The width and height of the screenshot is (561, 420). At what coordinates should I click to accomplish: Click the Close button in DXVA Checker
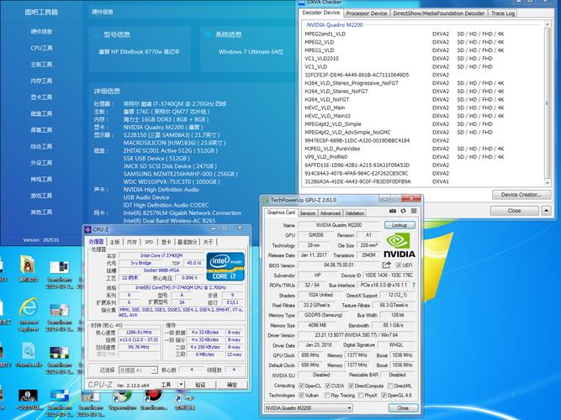click(514, 211)
